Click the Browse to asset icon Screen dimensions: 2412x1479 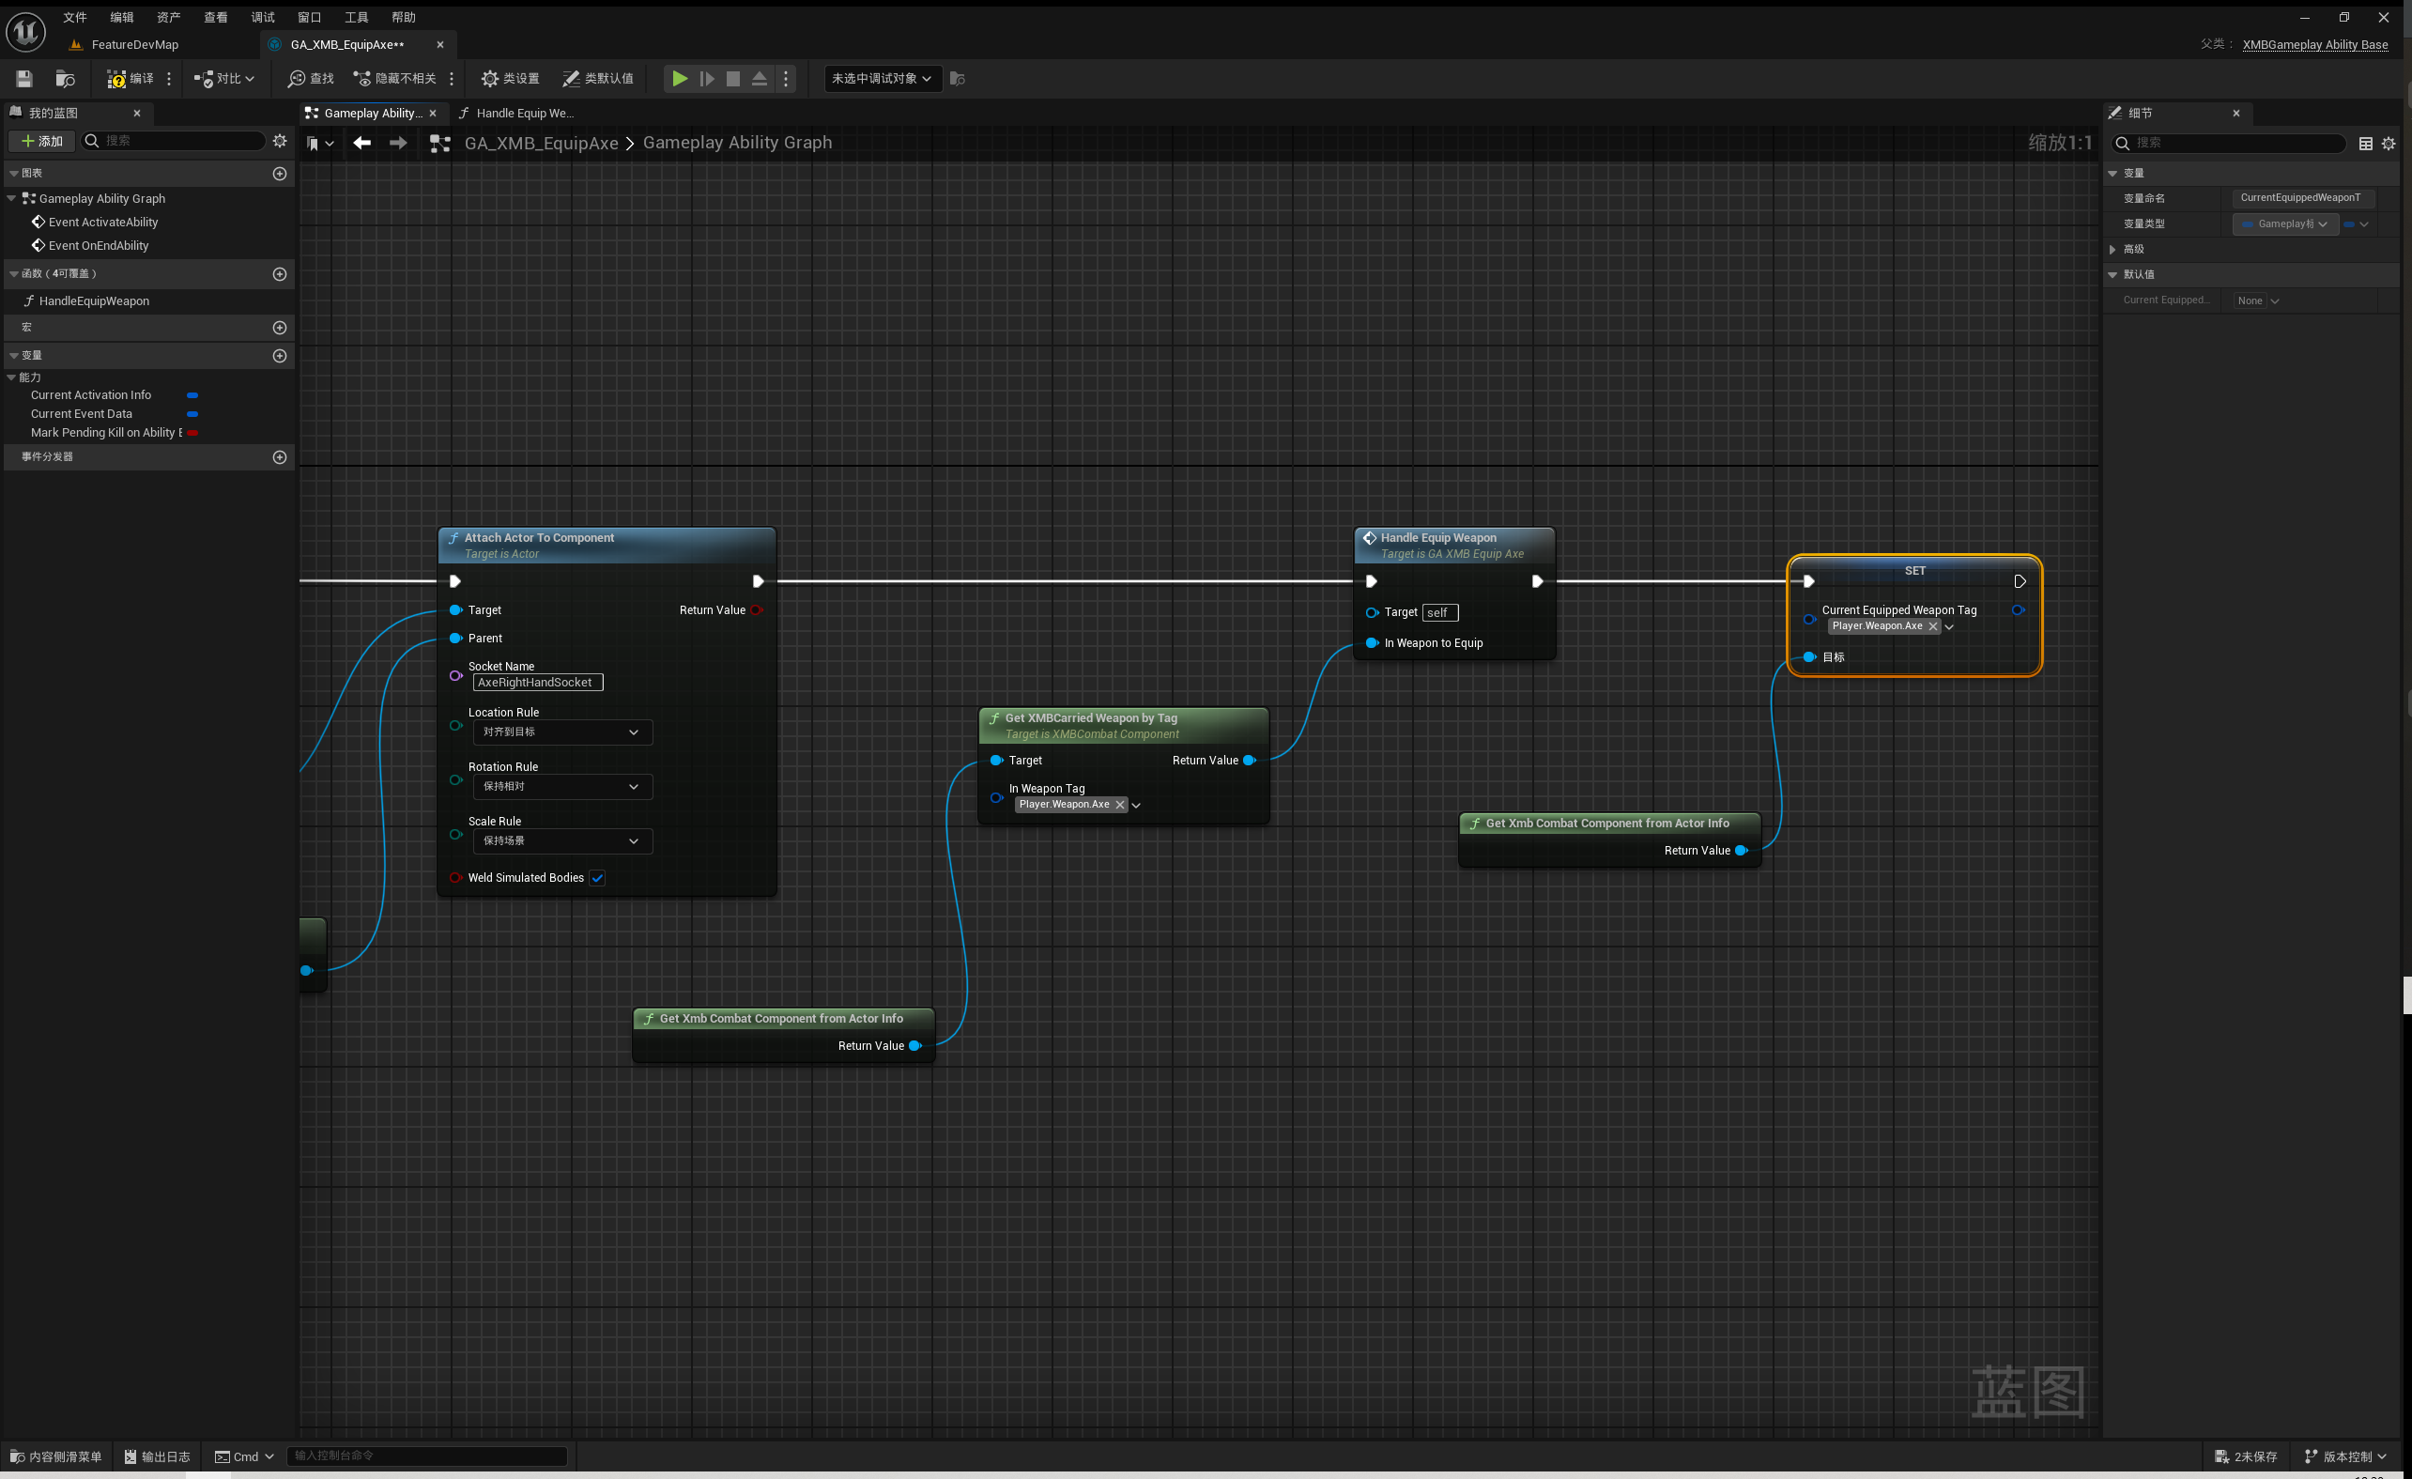pos(66,78)
